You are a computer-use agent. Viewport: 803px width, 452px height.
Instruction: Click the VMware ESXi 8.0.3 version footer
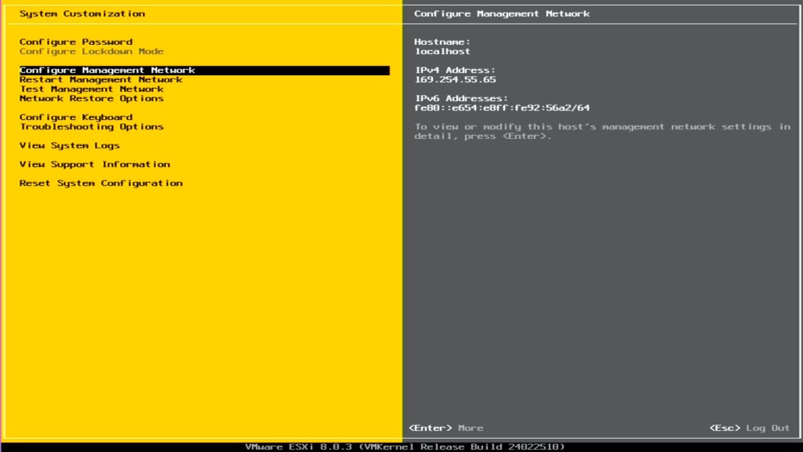click(405, 447)
